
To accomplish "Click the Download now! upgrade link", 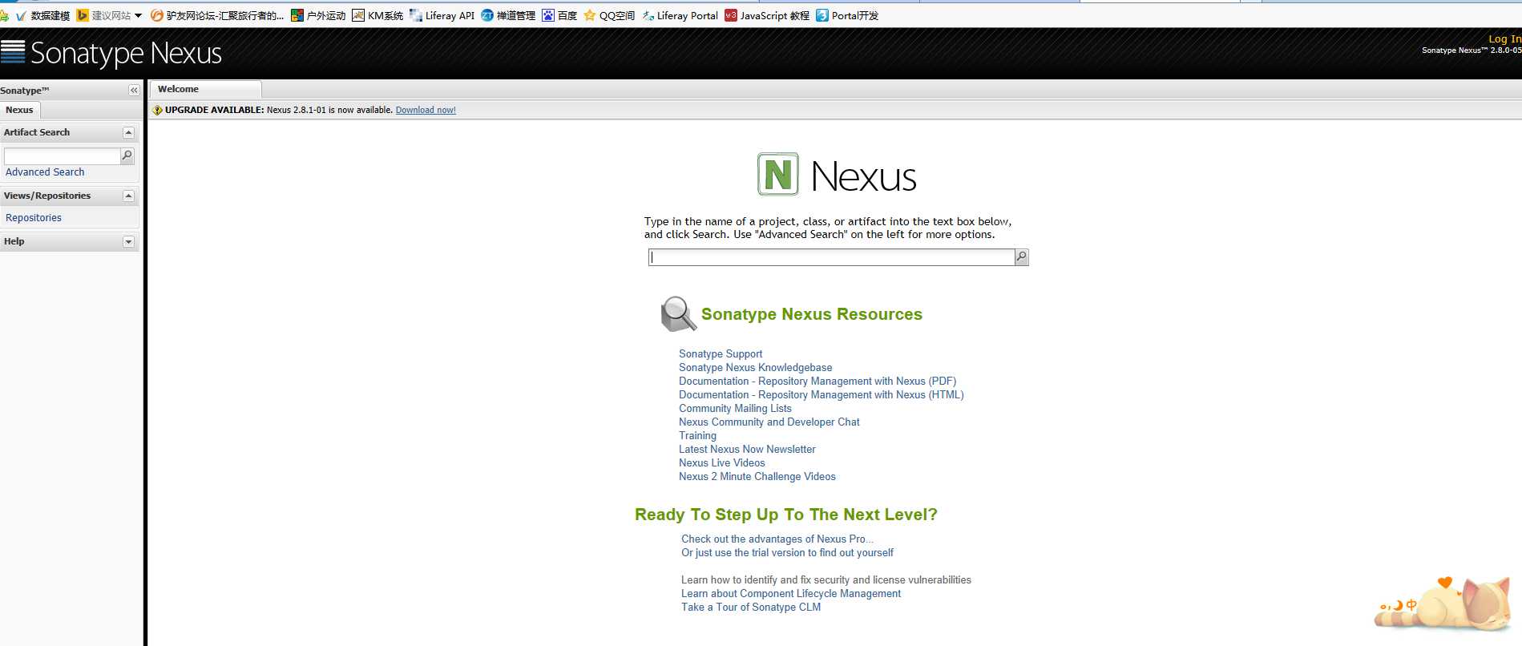I will [x=426, y=110].
